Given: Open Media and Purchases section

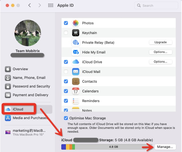Looking at the screenshot, I should (x=28, y=118).
